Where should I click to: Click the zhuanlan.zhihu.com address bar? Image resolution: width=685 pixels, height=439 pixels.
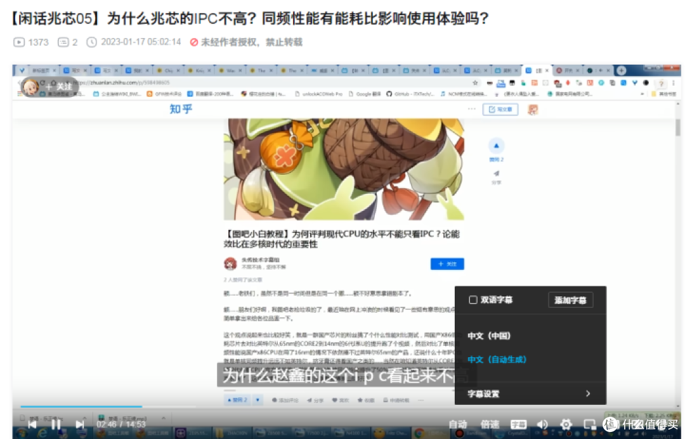(x=271, y=82)
